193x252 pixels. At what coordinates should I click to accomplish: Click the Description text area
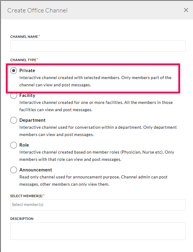point(98,231)
